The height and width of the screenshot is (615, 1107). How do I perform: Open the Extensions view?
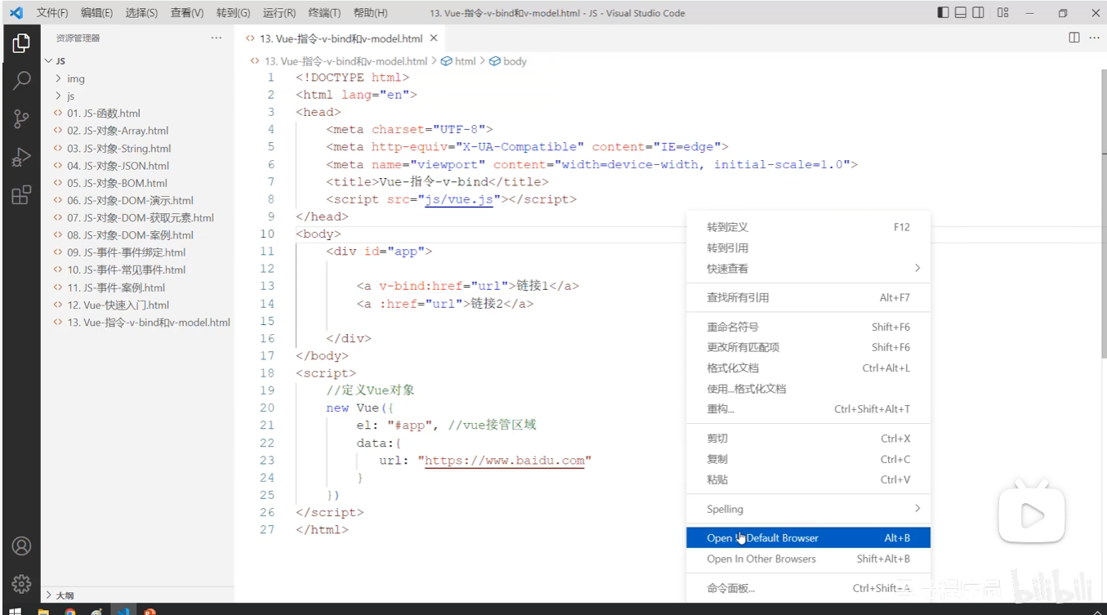[x=21, y=194]
